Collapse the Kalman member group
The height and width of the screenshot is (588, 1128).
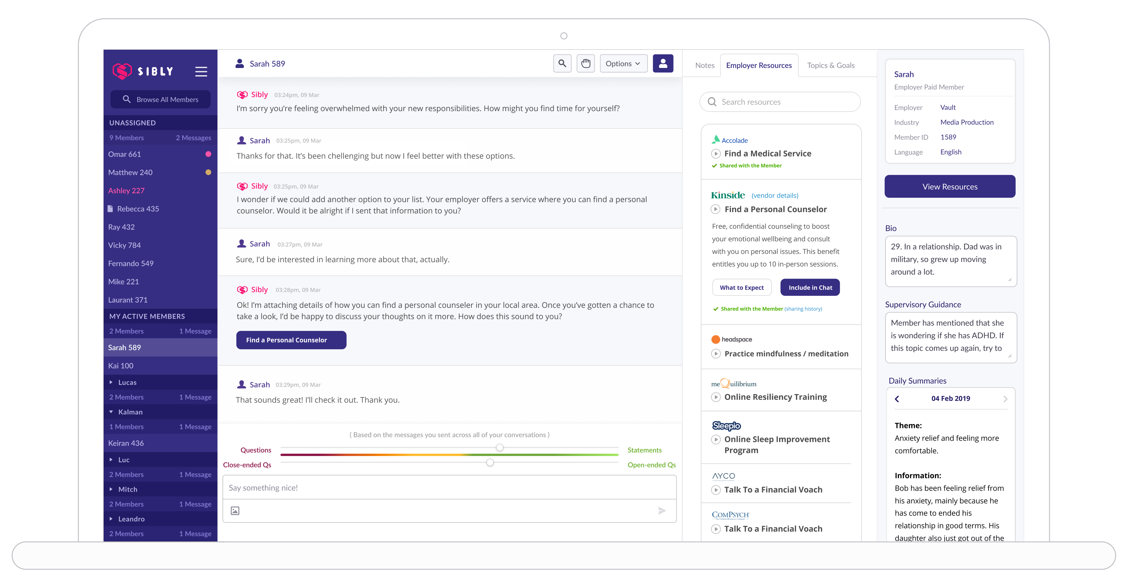[111, 412]
